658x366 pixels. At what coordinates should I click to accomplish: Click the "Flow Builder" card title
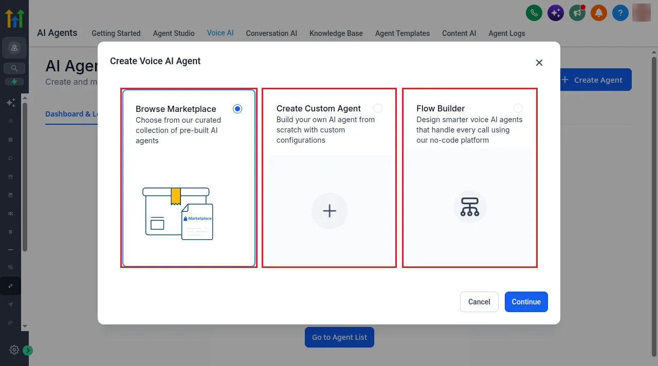[x=441, y=108]
